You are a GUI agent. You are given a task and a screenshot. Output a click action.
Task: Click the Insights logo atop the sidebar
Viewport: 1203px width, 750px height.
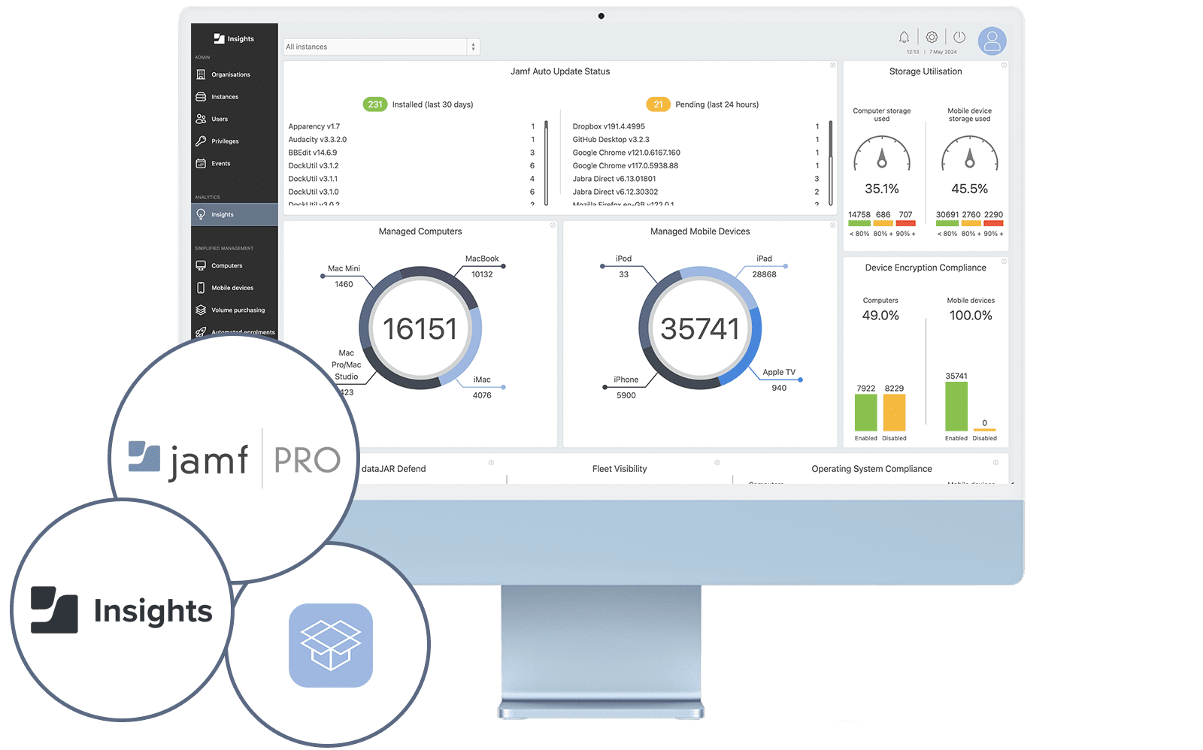[234, 38]
